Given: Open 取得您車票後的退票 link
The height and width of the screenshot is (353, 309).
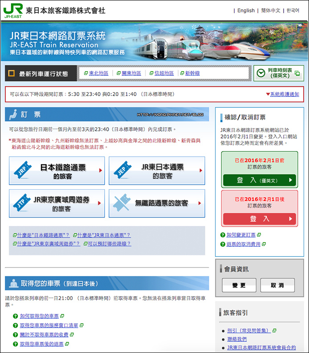Looking at the screenshot, I should coord(42,344).
